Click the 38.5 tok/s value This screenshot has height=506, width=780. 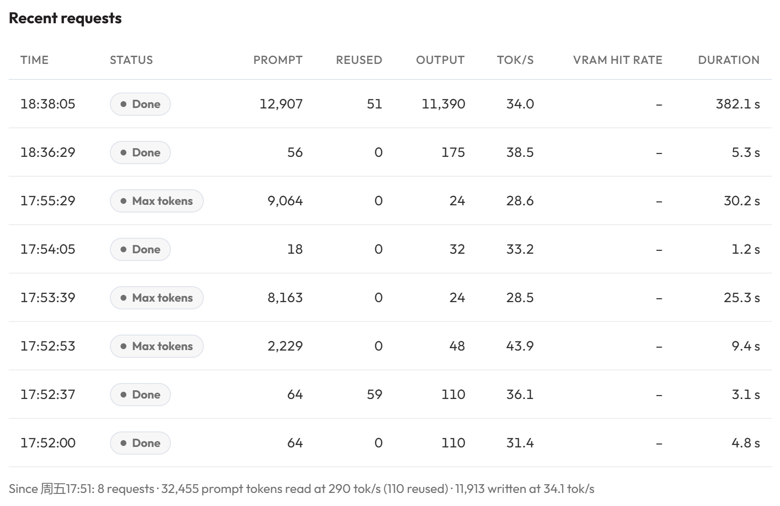520,153
